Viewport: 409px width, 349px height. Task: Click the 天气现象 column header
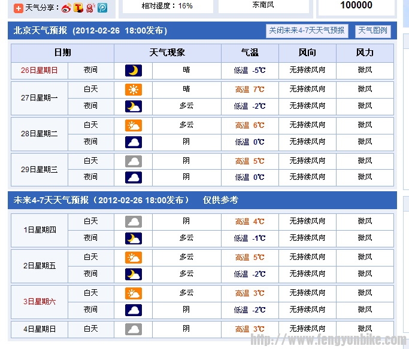[168, 53]
